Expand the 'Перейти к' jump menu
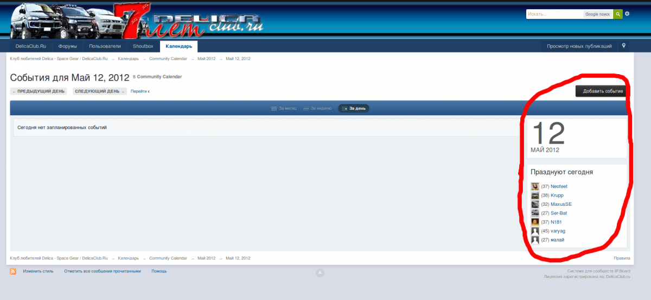651x300 pixels. click(140, 92)
